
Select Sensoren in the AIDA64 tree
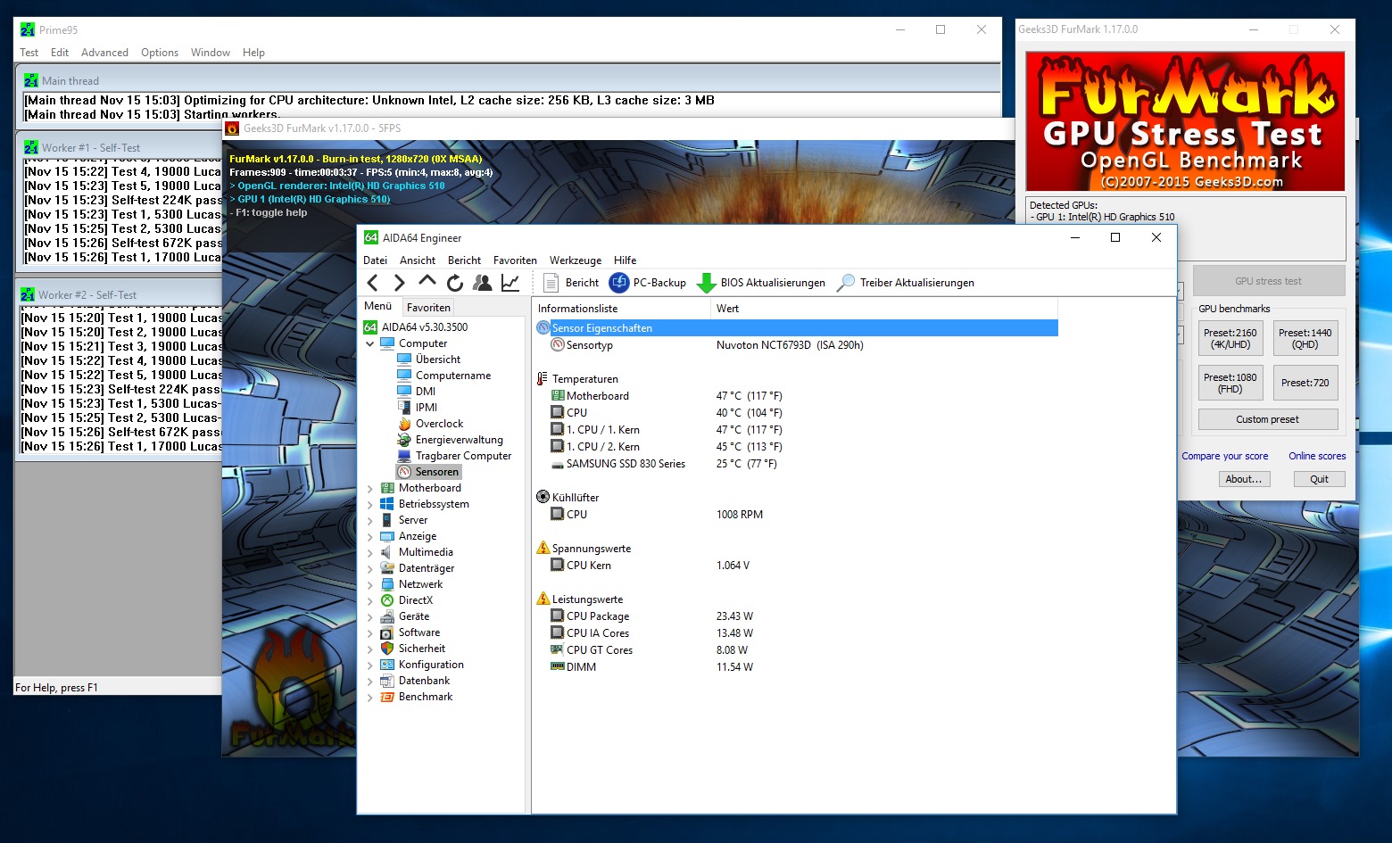[436, 472]
